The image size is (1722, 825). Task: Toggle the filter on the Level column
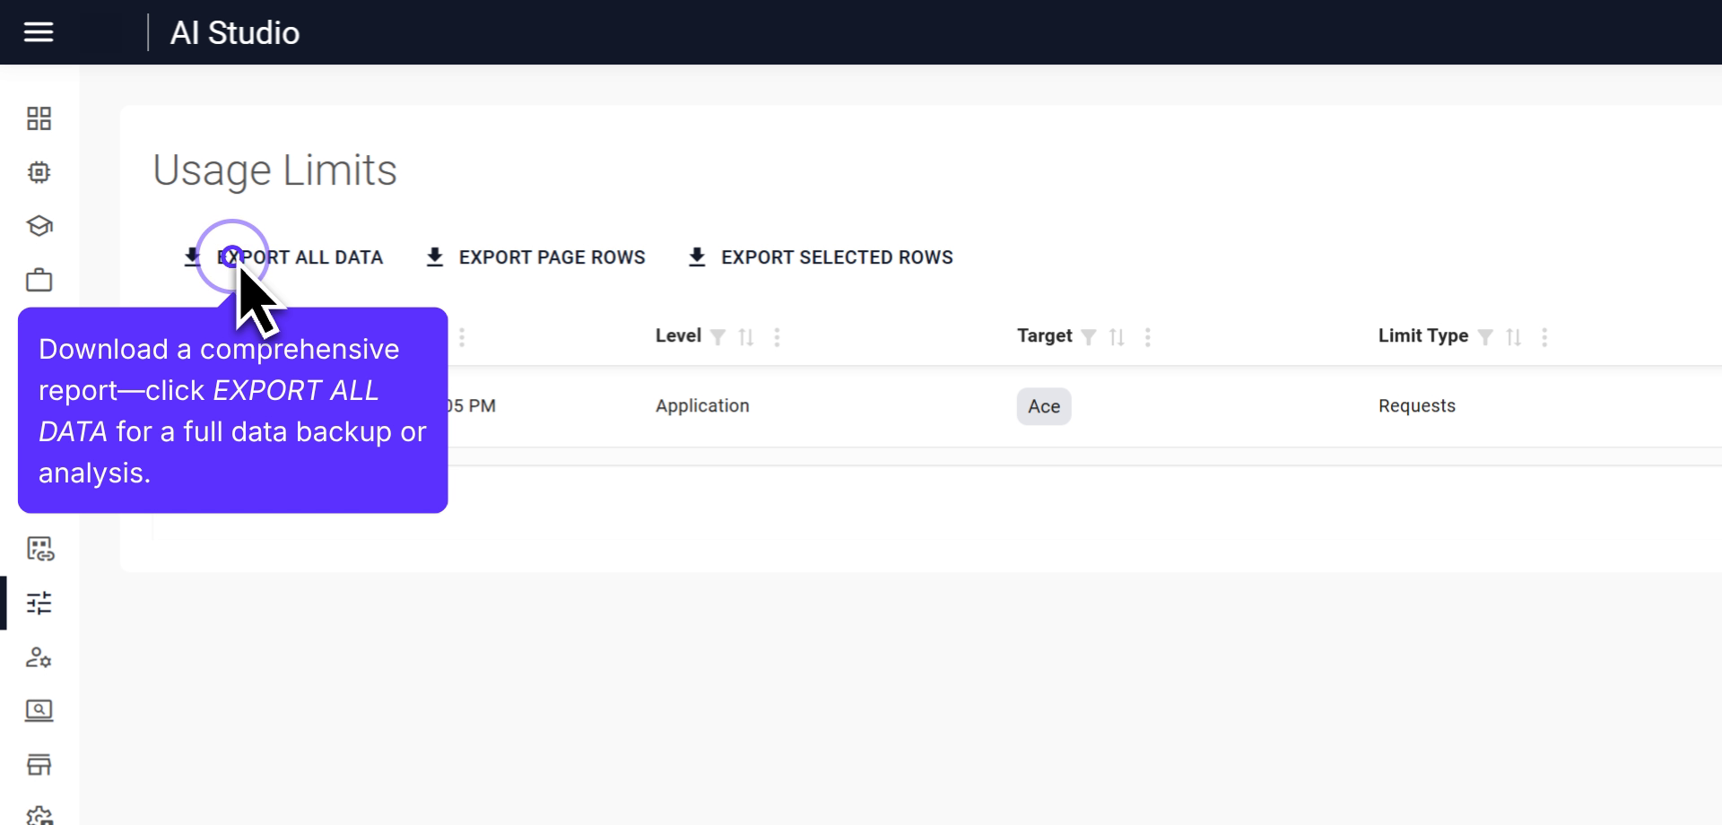pos(719,336)
